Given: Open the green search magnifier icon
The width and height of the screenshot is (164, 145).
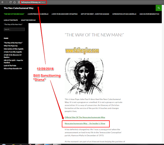Looking at the screenshot, I should [x=159, y=8].
